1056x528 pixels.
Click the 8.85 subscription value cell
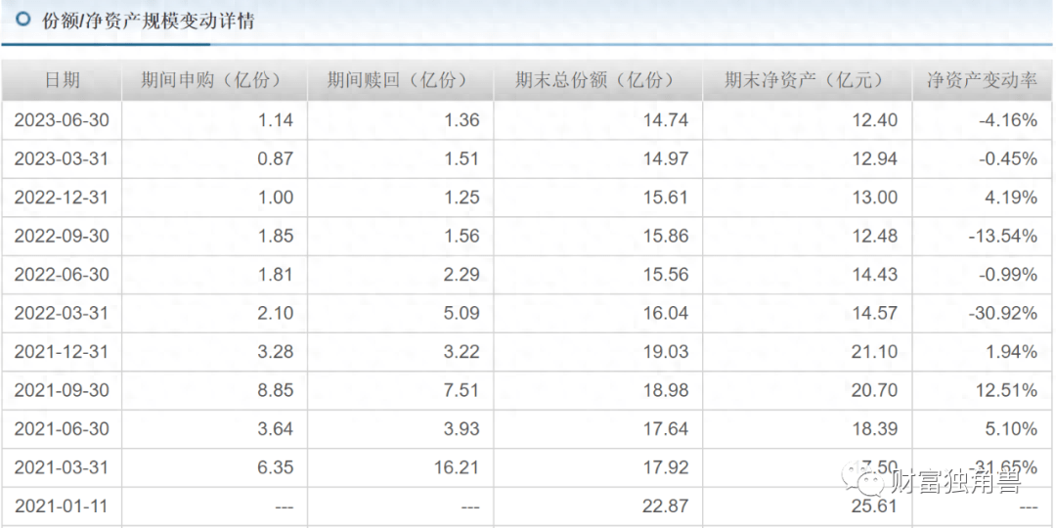tap(275, 390)
